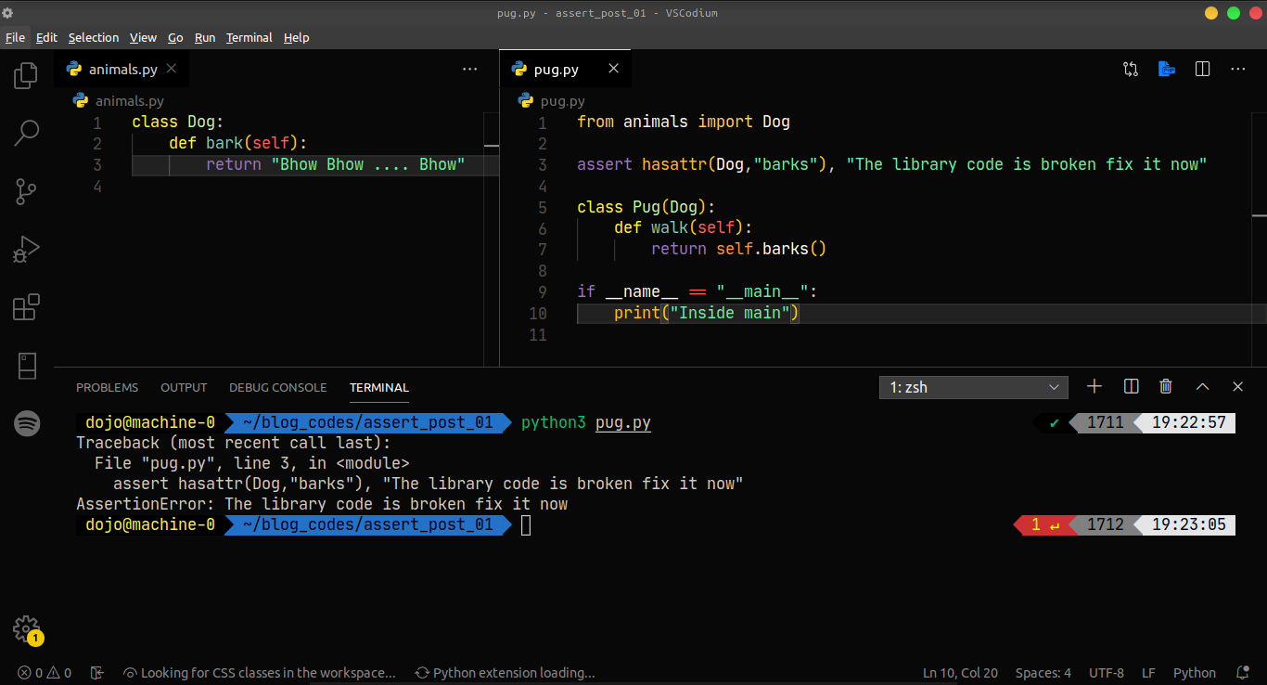Change file encoding UTF-8
This screenshot has width=1267, height=685.
(x=1107, y=673)
